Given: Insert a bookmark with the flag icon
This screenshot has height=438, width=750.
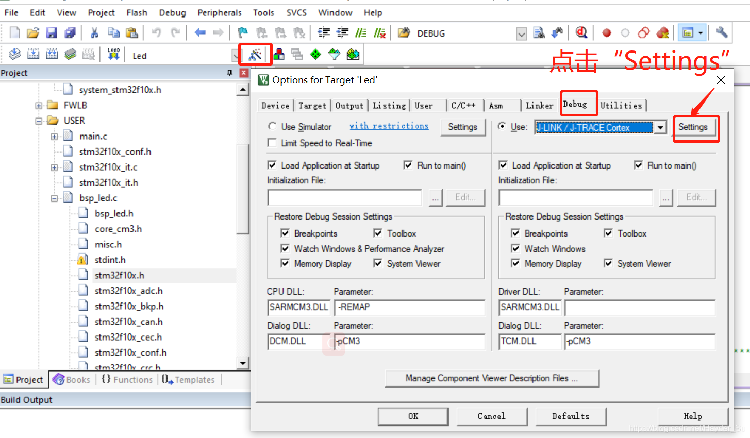Looking at the screenshot, I should click(242, 33).
